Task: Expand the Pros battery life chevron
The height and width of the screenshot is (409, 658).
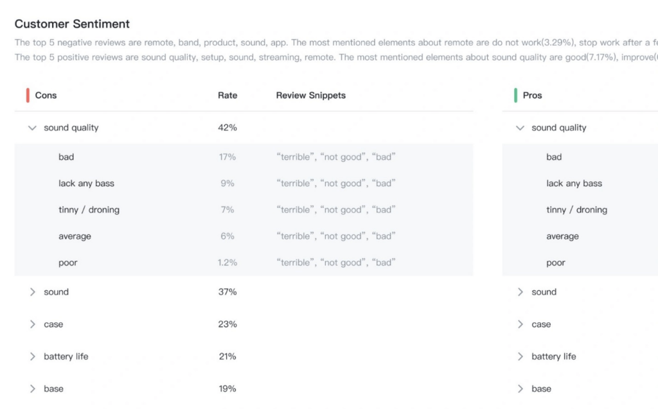Action: click(x=520, y=356)
